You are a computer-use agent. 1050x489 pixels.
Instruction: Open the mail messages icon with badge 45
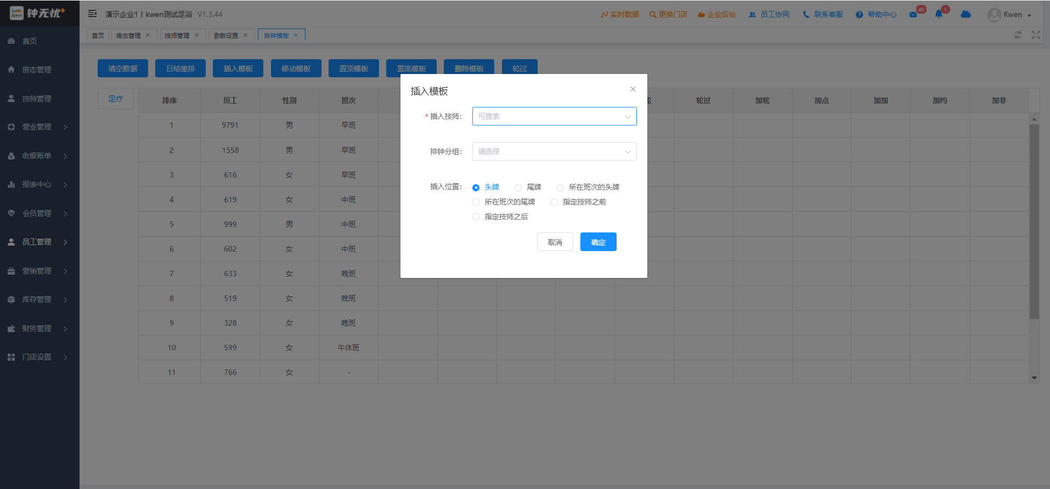tap(913, 15)
